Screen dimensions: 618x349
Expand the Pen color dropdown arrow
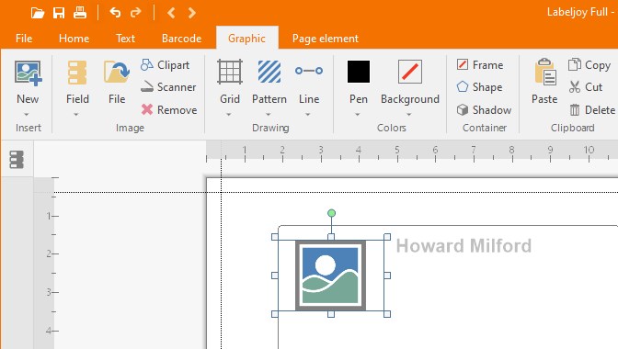[x=358, y=115]
